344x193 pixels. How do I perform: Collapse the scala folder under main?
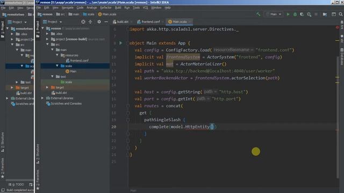(57, 66)
